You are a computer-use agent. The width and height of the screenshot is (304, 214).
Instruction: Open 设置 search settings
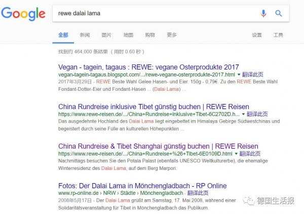tap(257, 35)
